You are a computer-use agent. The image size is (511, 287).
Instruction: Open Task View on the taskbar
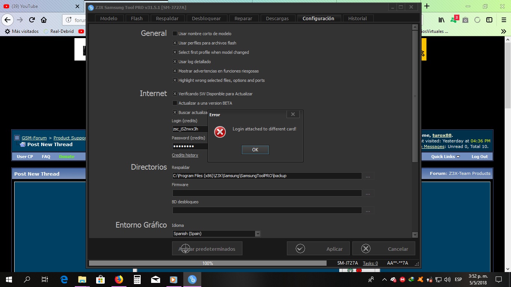[45, 279]
